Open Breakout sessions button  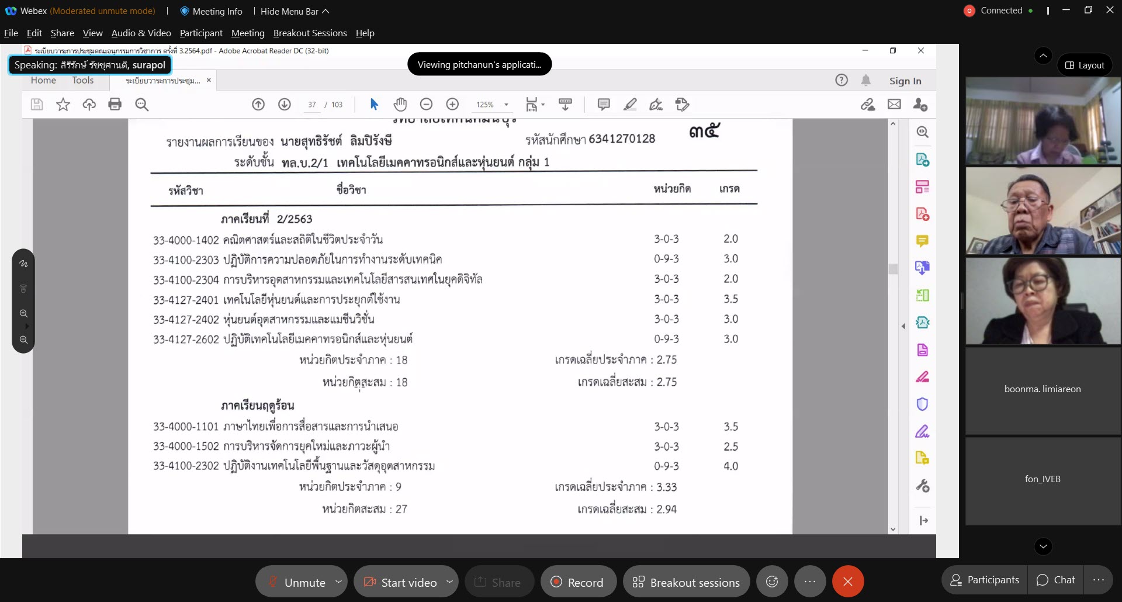tap(686, 582)
